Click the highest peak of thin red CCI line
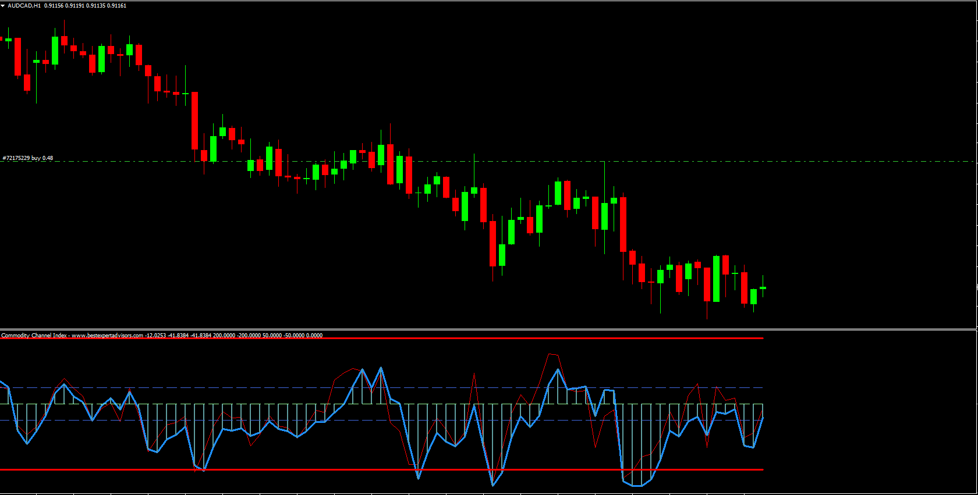Image resolution: width=978 pixels, height=495 pixels. click(549, 354)
